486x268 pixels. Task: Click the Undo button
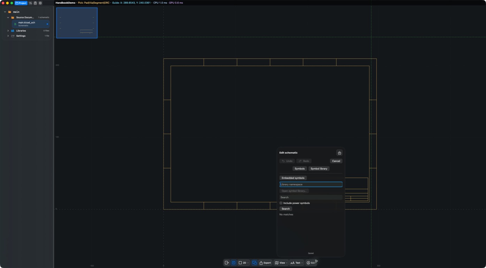tap(287, 161)
